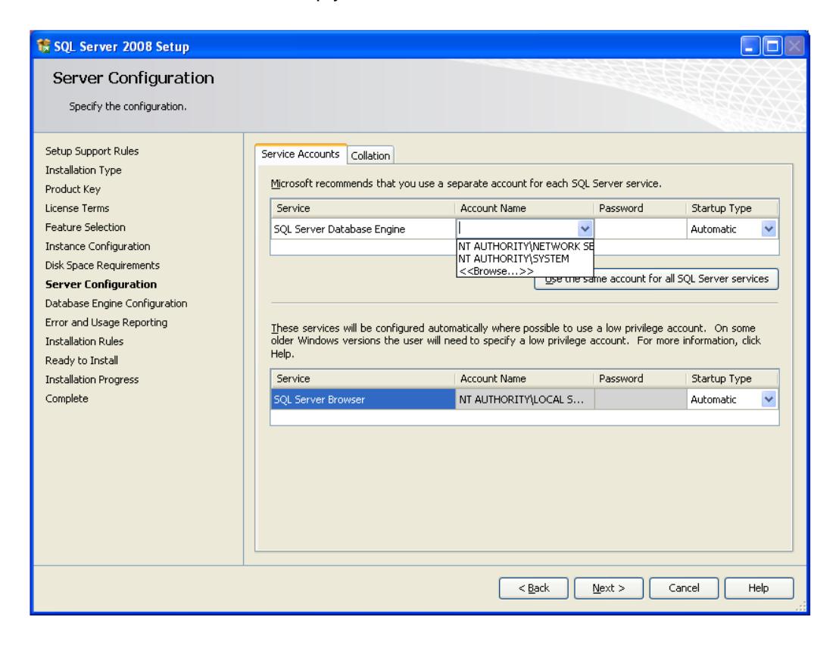Click the lower table Startup Type header

pos(732,379)
